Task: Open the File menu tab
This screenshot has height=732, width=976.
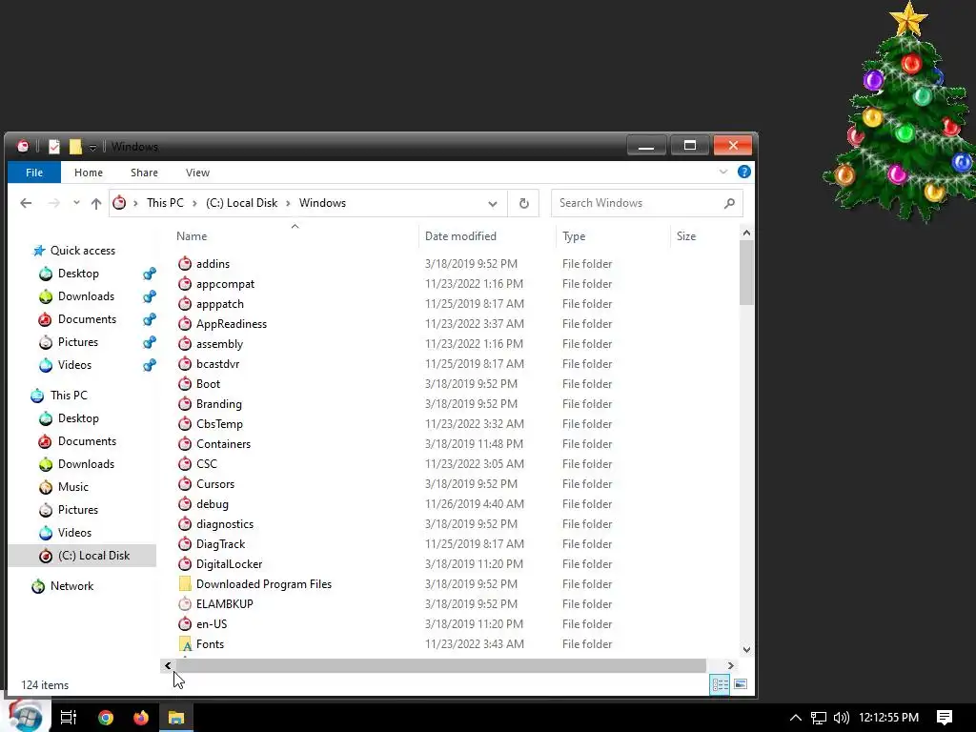Action: coord(34,173)
